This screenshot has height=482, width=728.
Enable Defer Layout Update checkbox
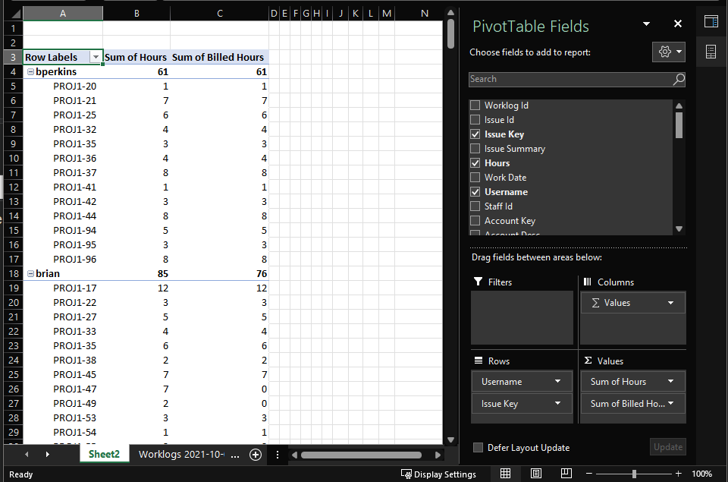tap(478, 448)
